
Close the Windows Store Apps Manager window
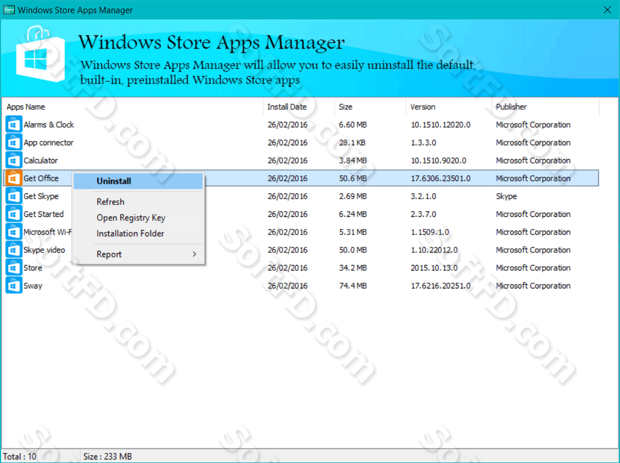click(607, 10)
